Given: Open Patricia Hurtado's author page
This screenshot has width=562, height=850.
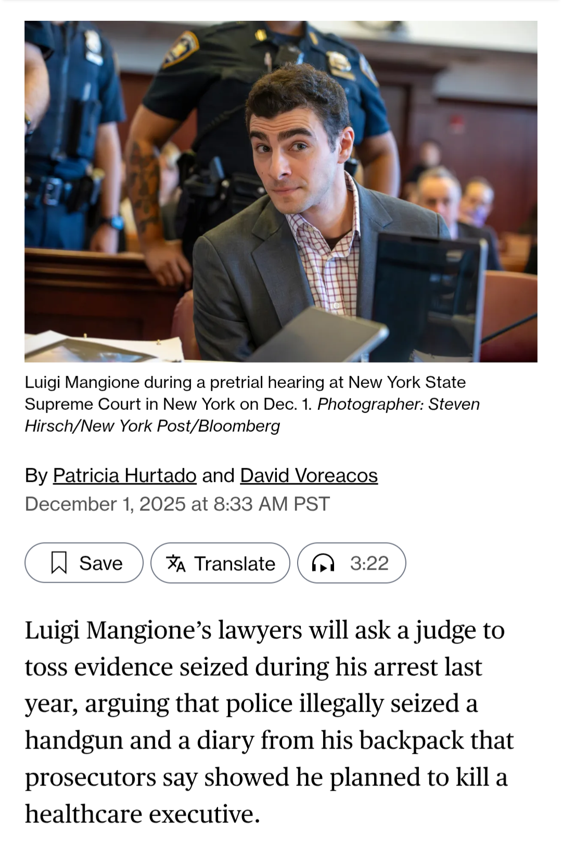Looking at the screenshot, I should 125,475.
